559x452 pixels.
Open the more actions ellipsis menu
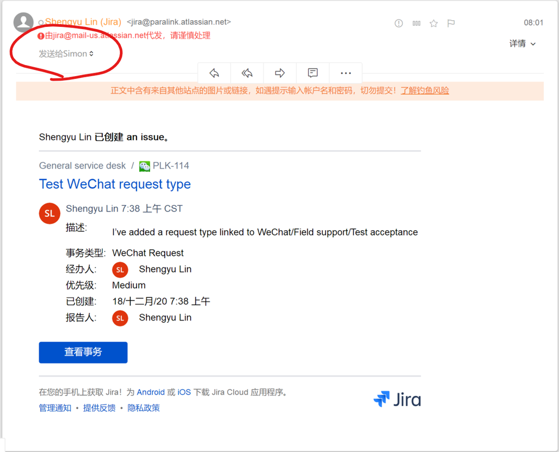point(346,73)
